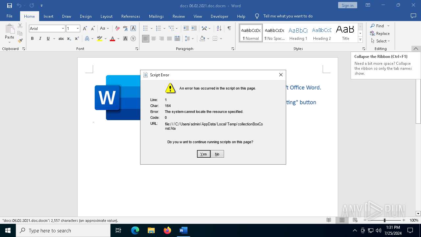
Task: Open File Explorer from the taskbar
Action: [151, 230]
